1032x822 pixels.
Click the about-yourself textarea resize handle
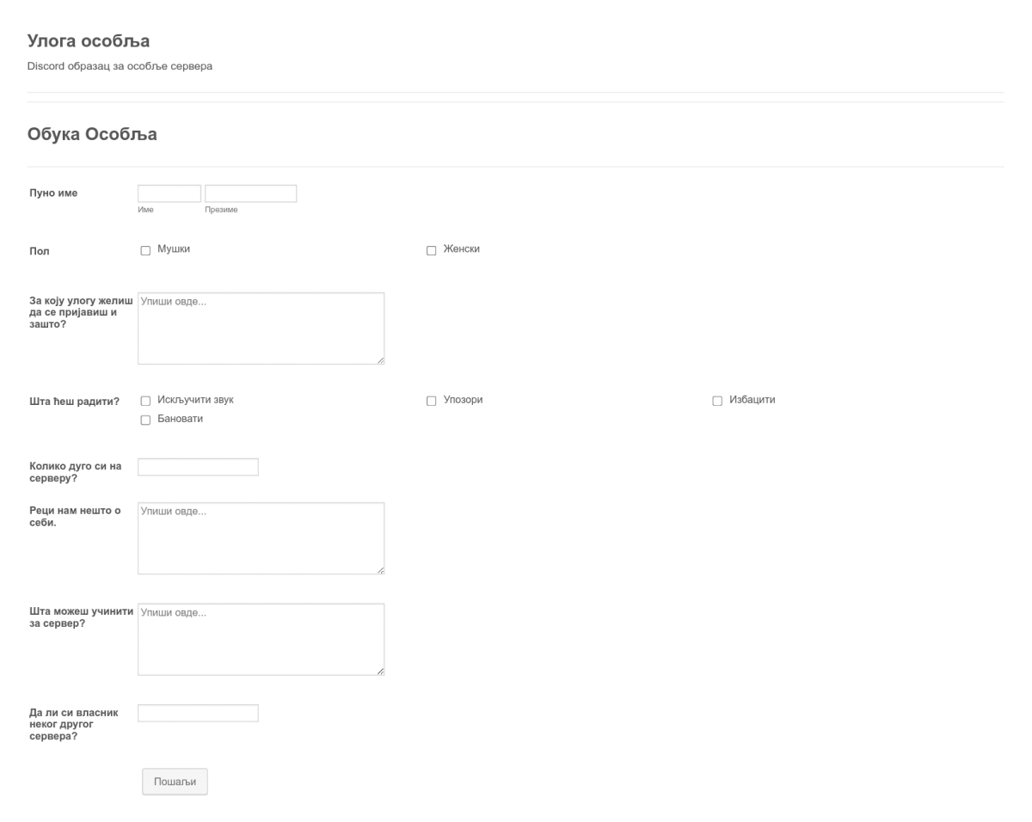click(x=381, y=572)
